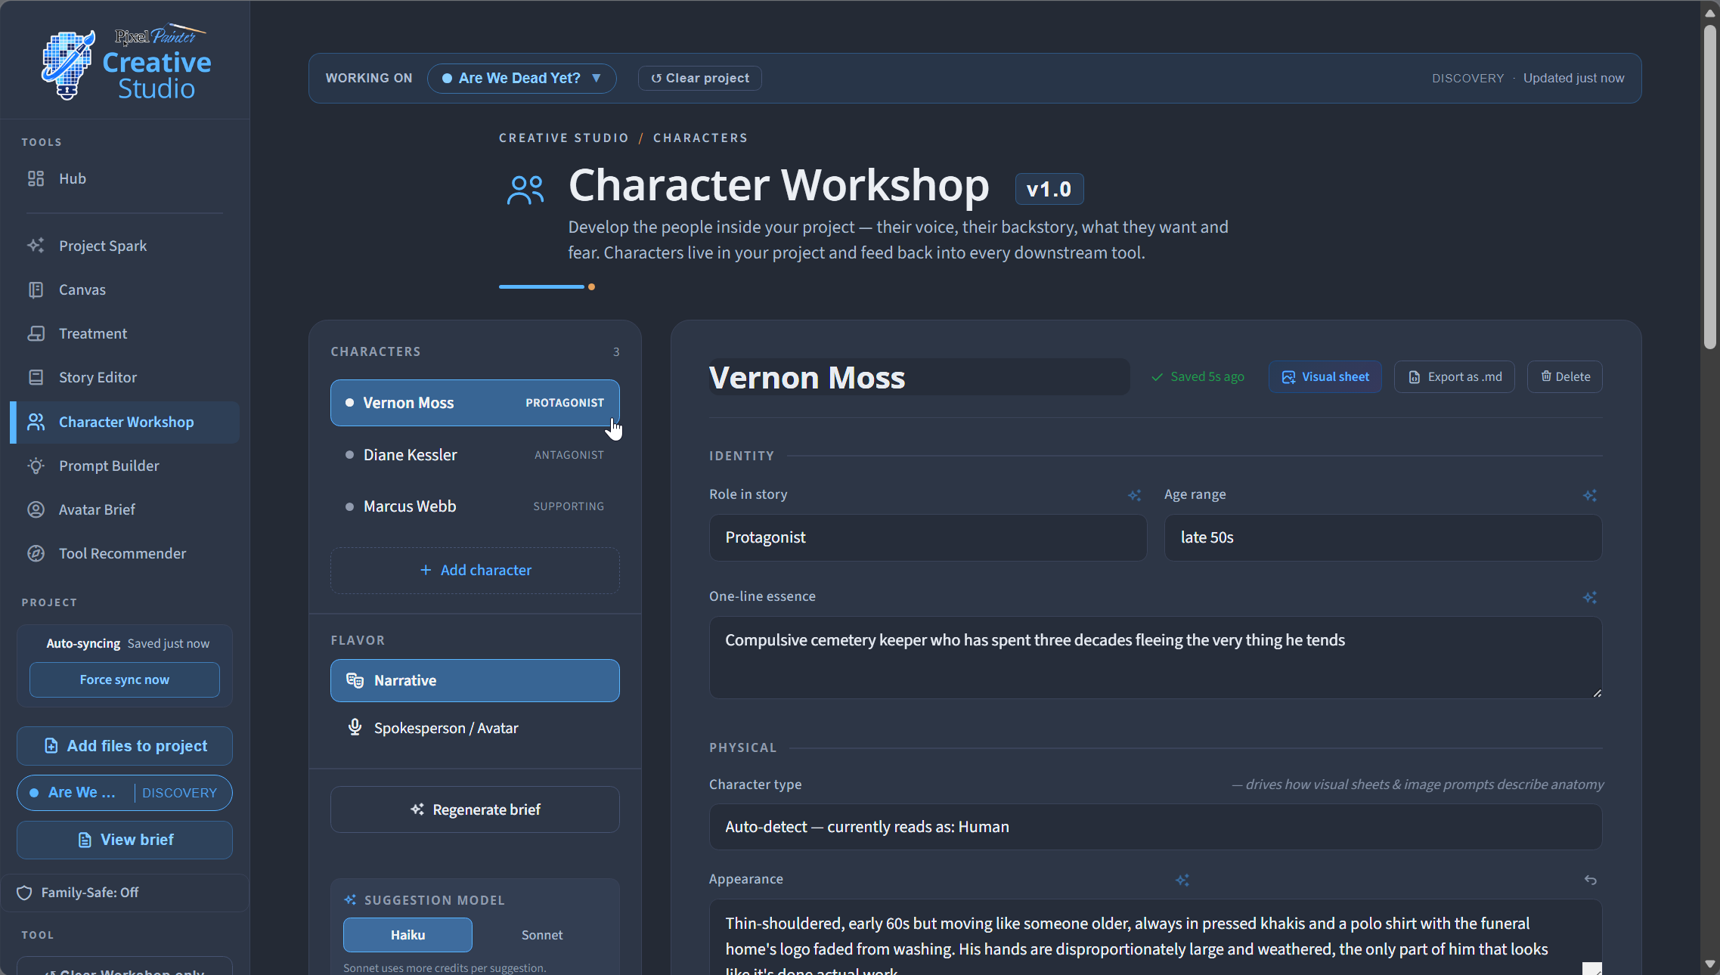Viewport: 1720px width, 975px height.
Task: Click the AI suggest sparkle for Age range
Action: (1589, 495)
